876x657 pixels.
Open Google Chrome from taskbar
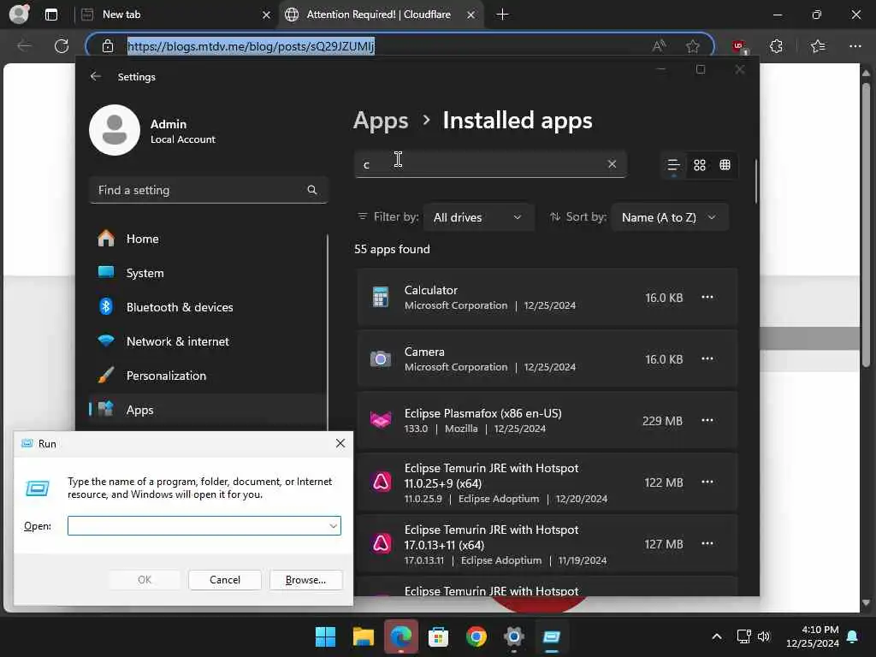476,636
